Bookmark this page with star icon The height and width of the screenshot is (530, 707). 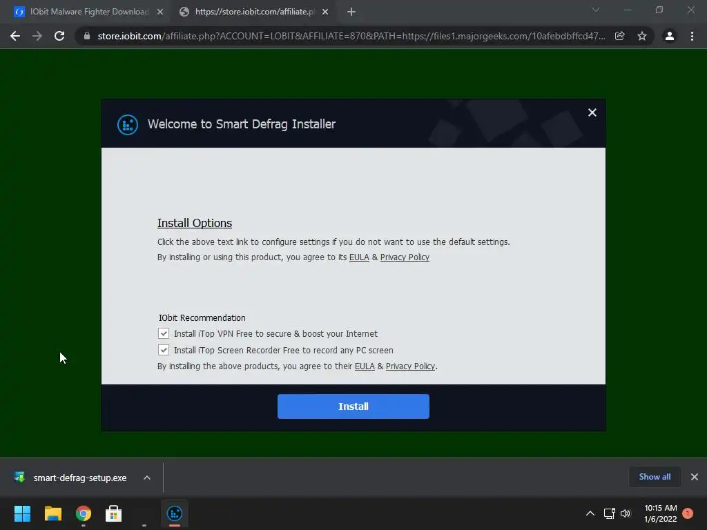[642, 36]
